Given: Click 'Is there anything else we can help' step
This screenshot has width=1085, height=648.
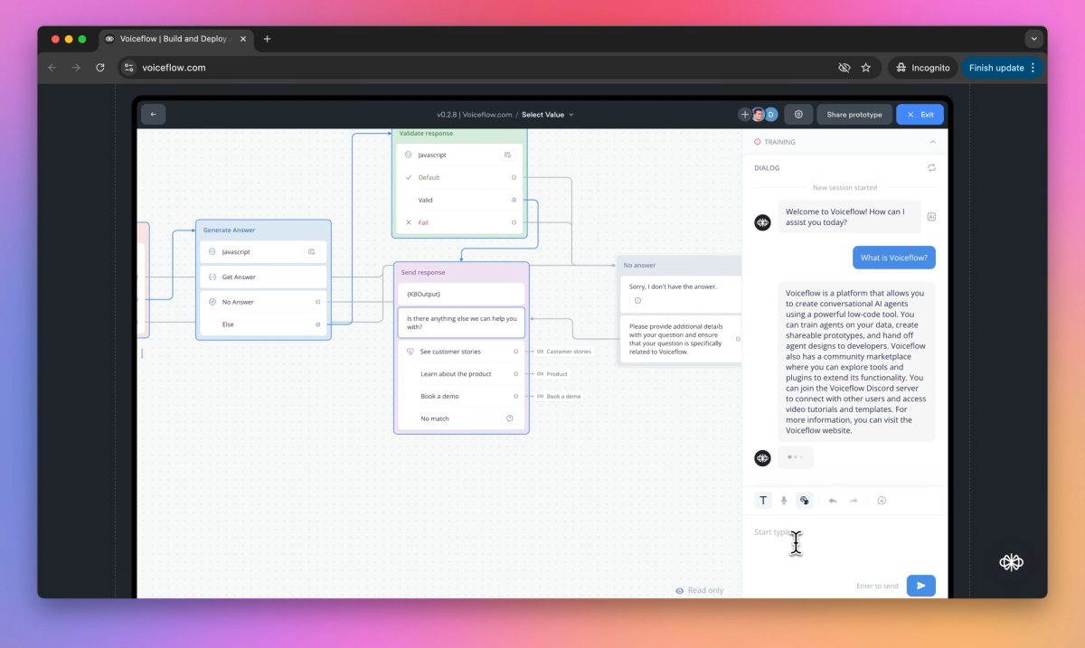Looking at the screenshot, I should pyautogui.click(x=461, y=323).
